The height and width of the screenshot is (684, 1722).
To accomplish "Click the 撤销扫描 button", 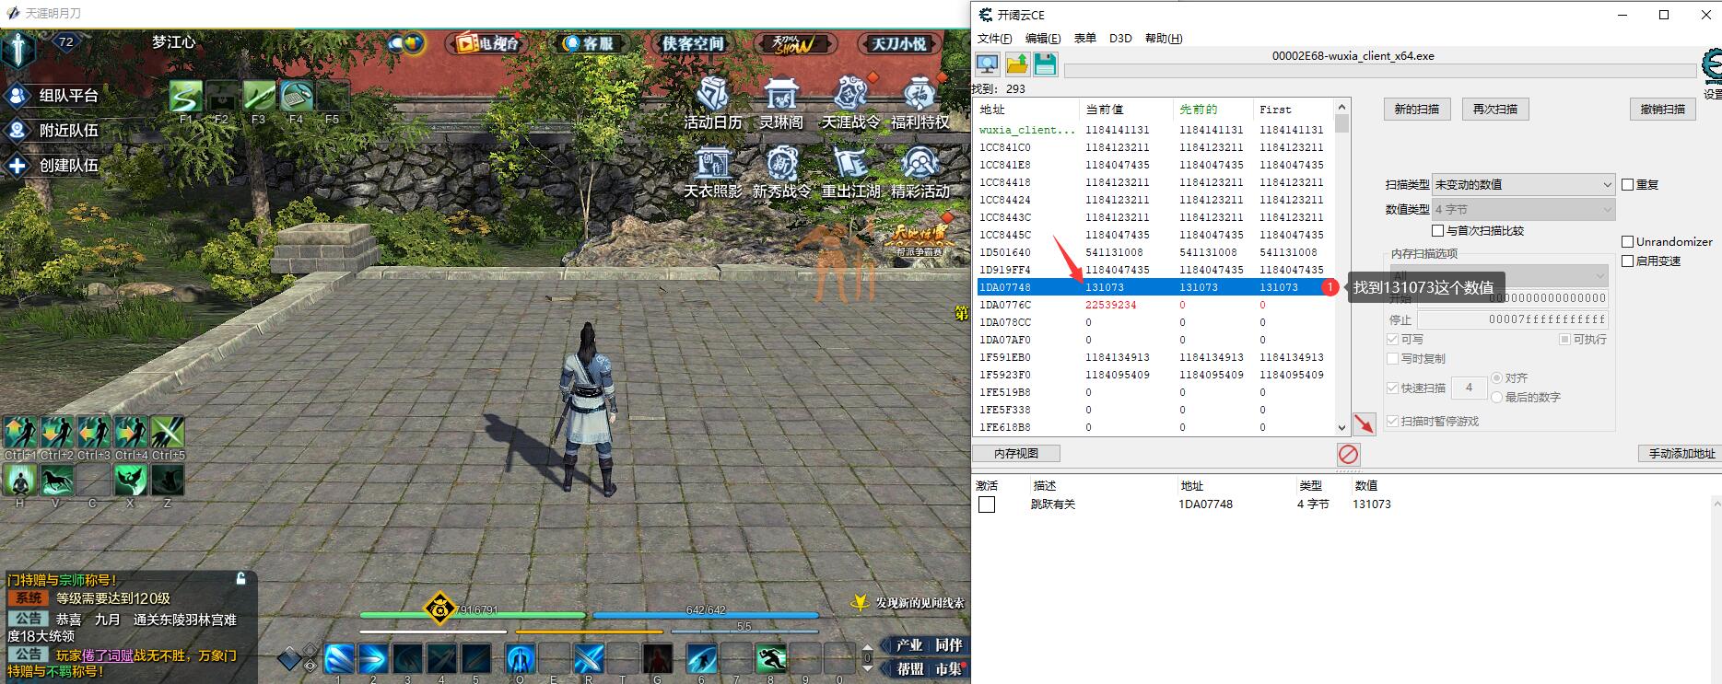I will click(1663, 109).
